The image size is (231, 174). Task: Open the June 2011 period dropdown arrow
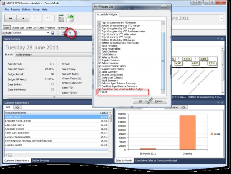click(x=222, y=18)
